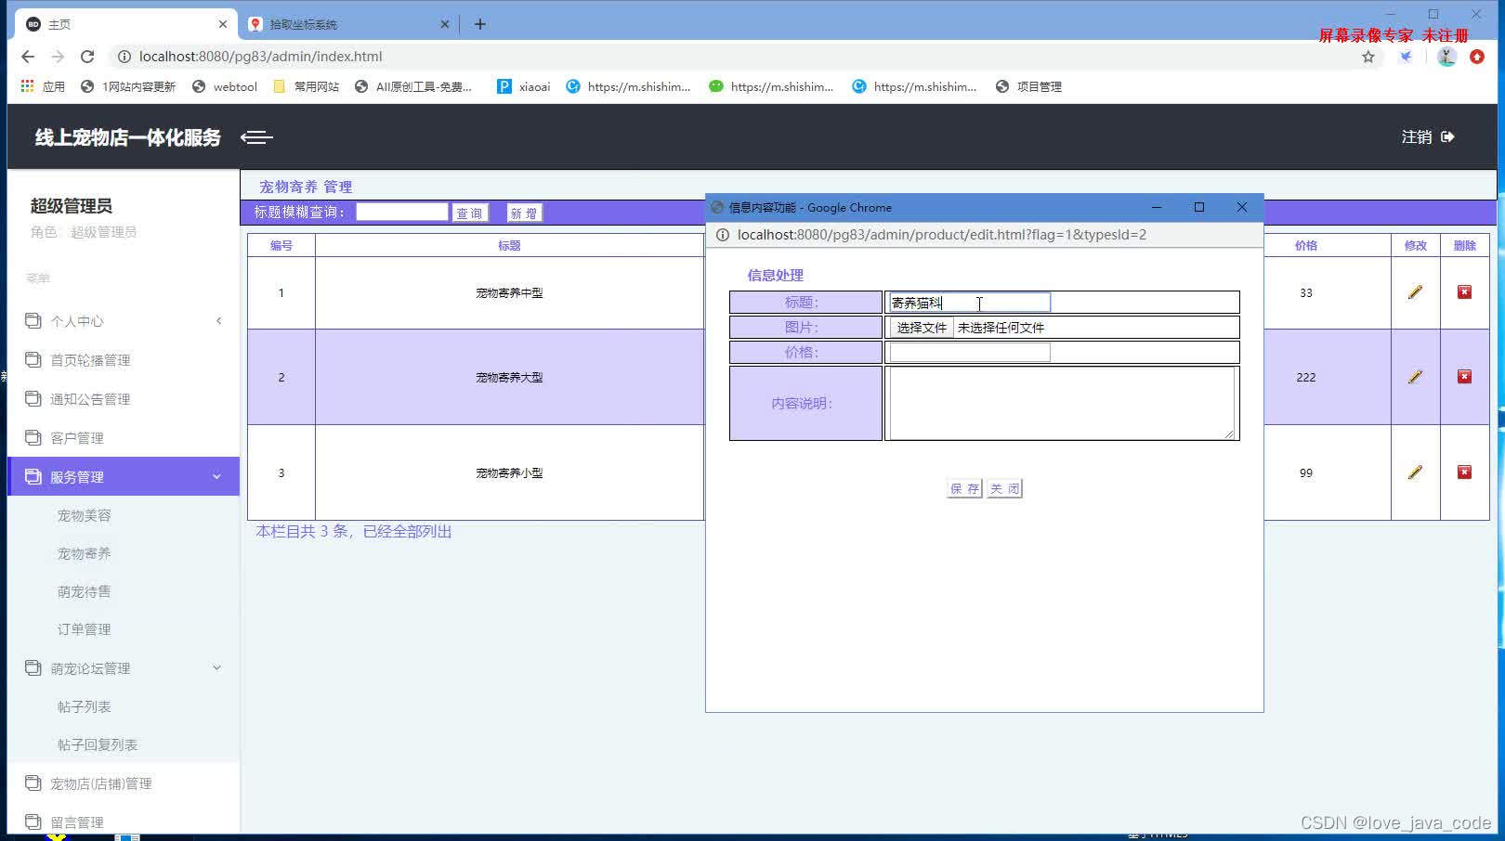Open a new browser tab
Viewport: 1505px width, 841px height.
[x=480, y=24]
